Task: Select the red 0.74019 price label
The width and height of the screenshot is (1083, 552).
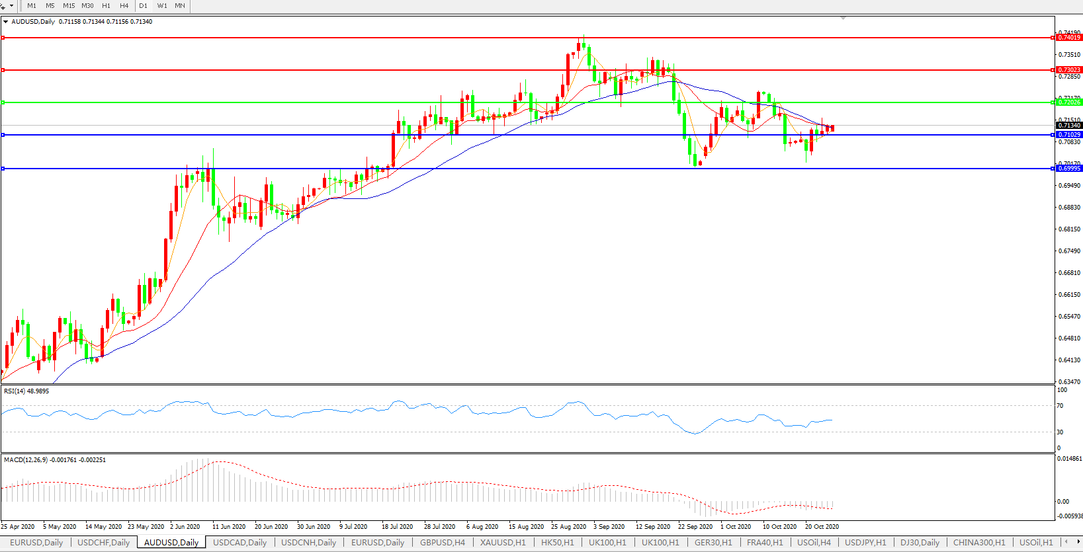Action: pyautogui.click(x=1068, y=38)
